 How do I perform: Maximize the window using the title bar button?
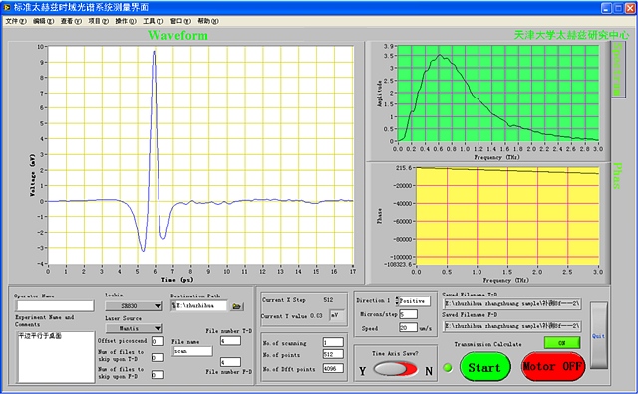[x=618, y=7]
